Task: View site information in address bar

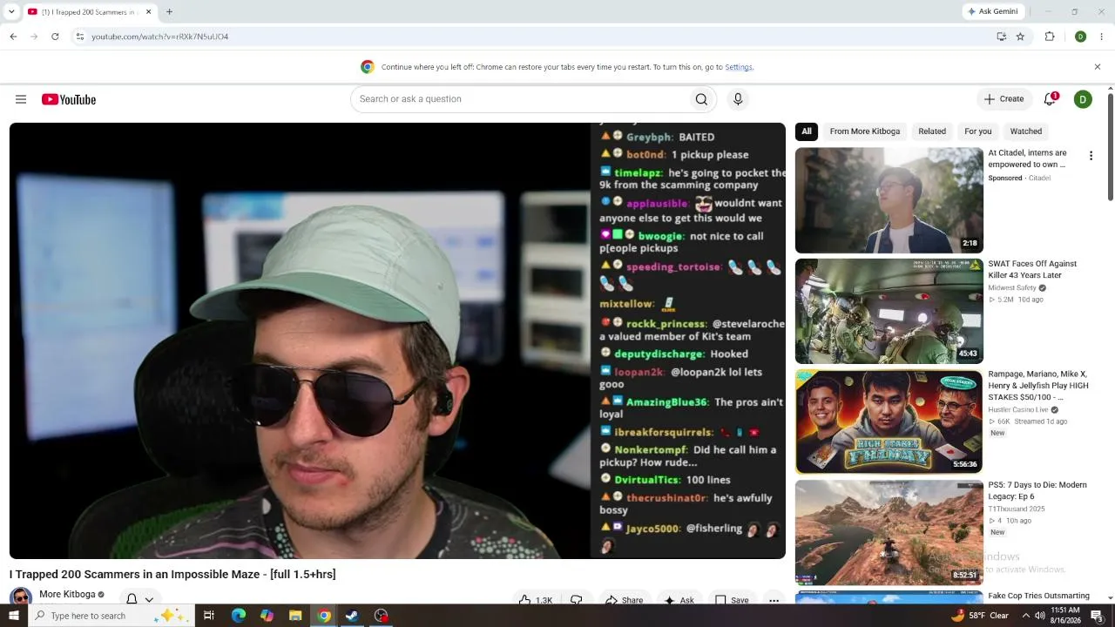Action: (79, 37)
